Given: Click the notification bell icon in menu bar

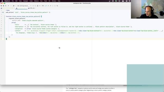Looking at the screenshot, I should pyautogui.click(x=123, y=1).
